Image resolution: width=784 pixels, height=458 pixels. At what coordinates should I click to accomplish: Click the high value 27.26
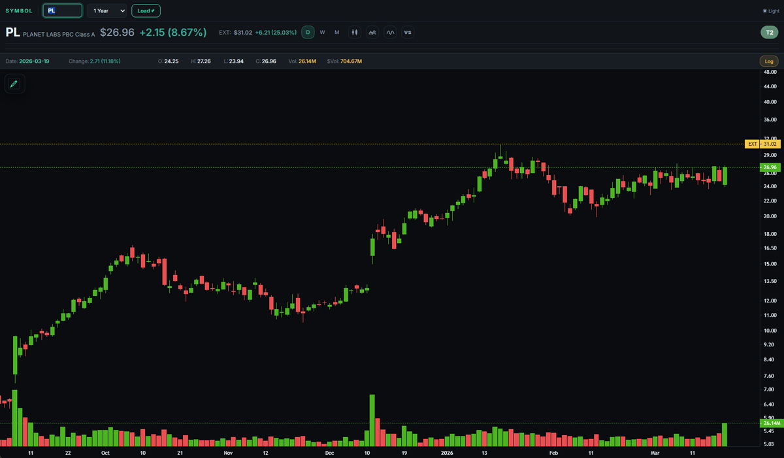pyautogui.click(x=204, y=61)
